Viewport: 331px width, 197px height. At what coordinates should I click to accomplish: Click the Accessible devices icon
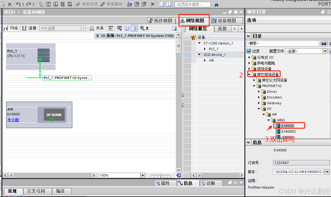tap(129, 4)
